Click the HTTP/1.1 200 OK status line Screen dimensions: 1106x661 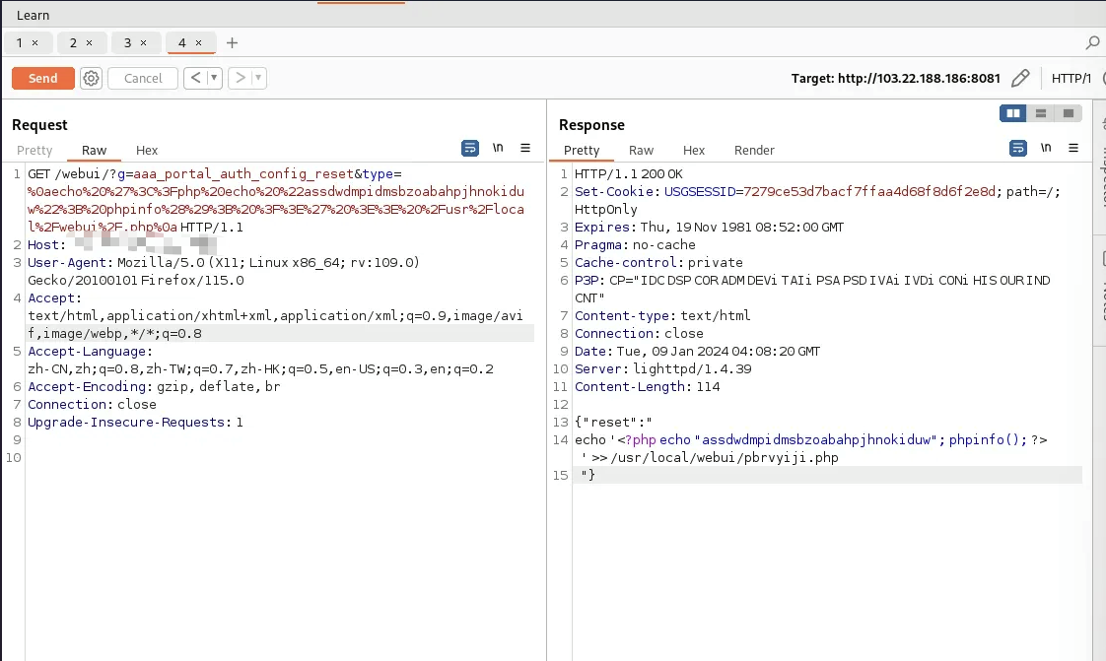[629, 173]
